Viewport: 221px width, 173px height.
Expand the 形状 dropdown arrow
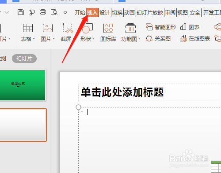click(x=93, y=39)
